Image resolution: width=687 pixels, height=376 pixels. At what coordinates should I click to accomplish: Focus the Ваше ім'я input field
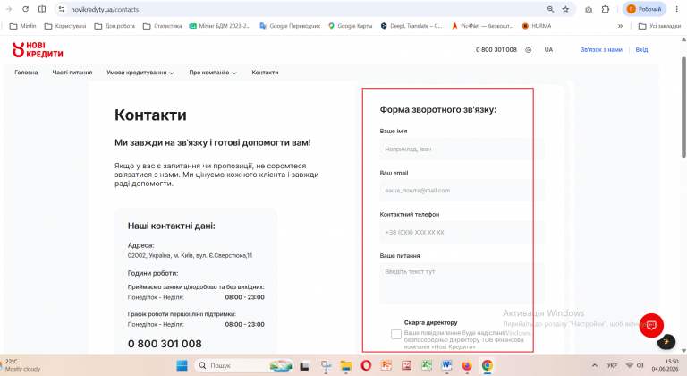[462, 150]
